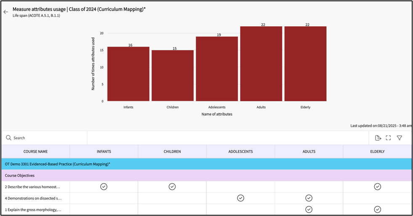The image size is (413, 216).
Task: Click the Children bar showing 15
Action: click(x=173, y=76)
